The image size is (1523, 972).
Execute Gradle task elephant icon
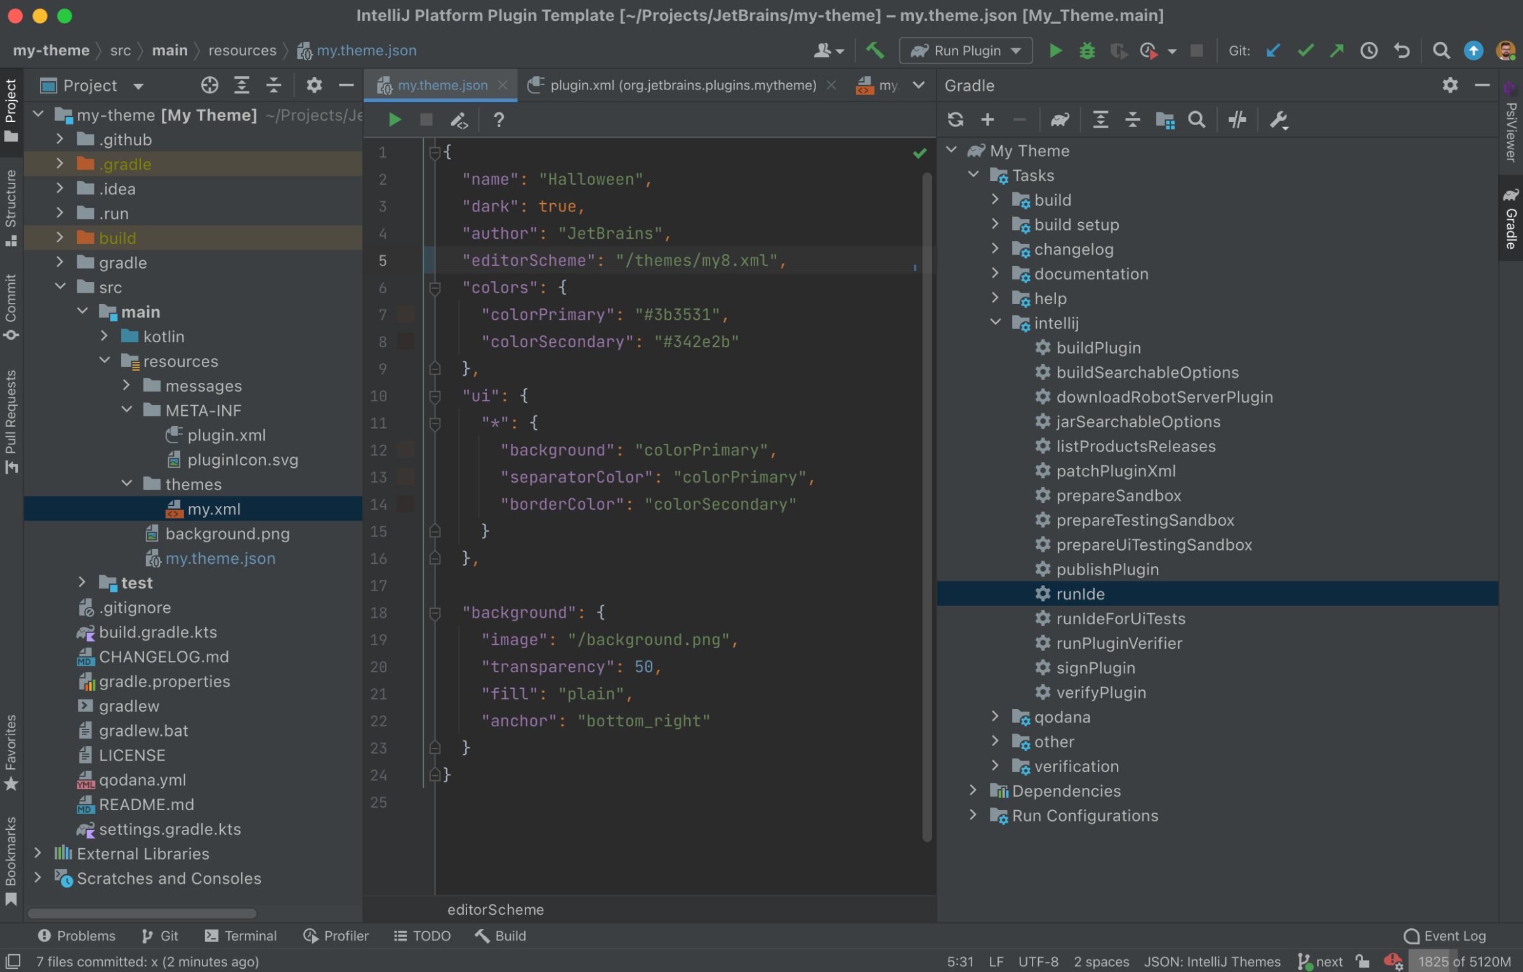click(1060, 119)
